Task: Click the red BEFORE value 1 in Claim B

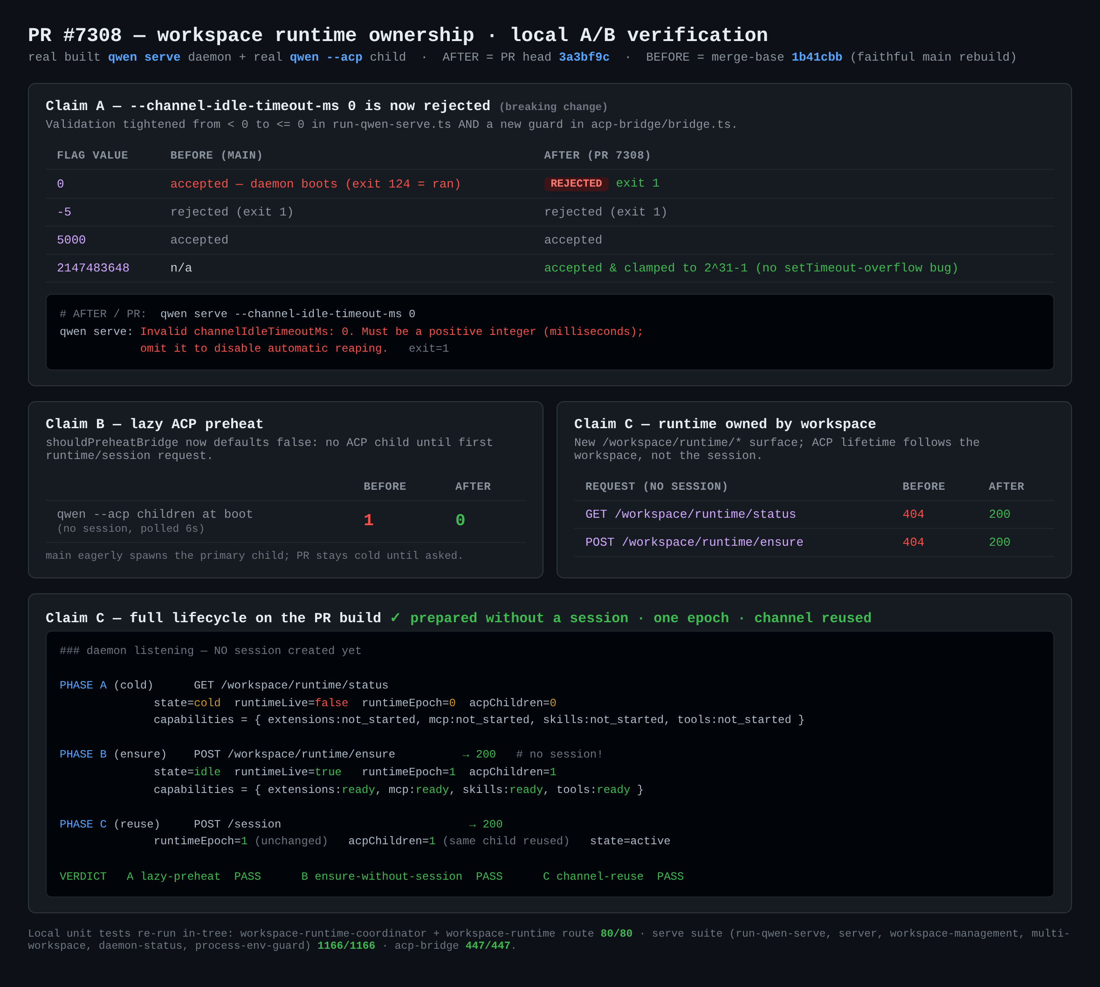Action: [x=369, y=521]
